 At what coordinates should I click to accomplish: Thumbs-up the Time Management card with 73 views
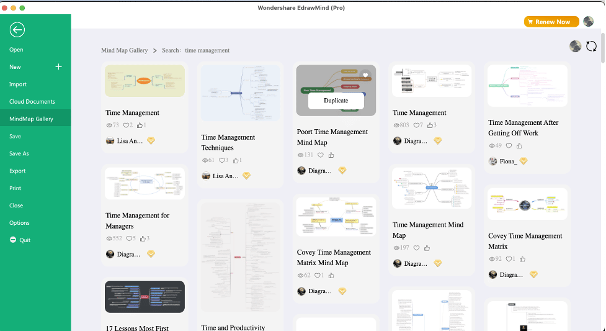140,125
